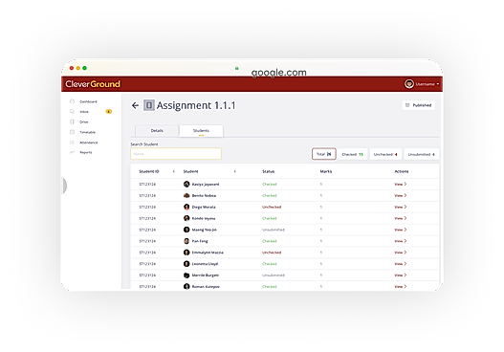
Task: Select the Students tab
Action: 201,131
